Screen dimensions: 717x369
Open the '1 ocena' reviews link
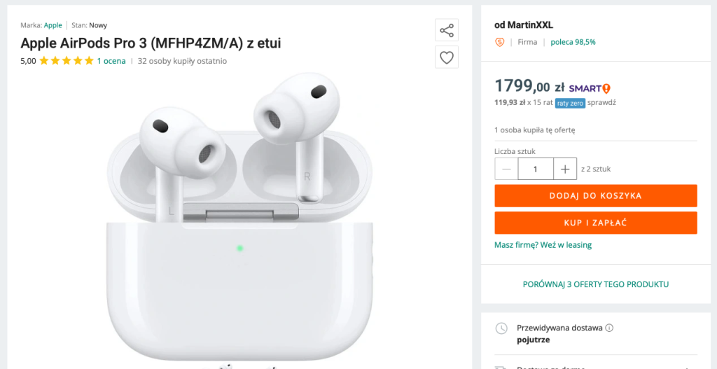pos(111,61)
